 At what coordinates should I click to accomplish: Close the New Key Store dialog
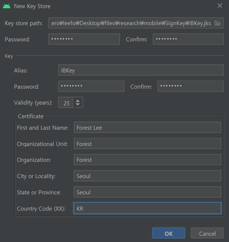[x=220, y=6]
